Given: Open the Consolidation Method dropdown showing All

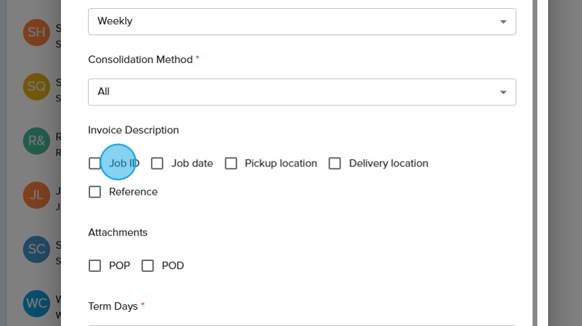Looking at the screenshot, I should (302, 92).
